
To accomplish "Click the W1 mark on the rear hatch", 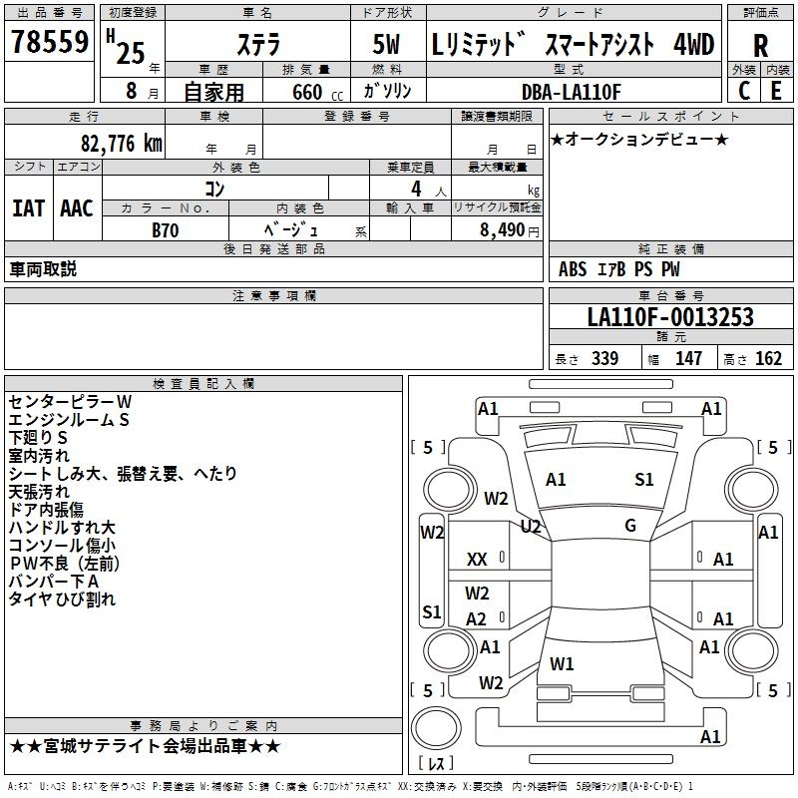I will (562, 663).
